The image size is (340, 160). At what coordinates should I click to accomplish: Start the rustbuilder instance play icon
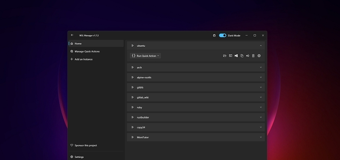(132, 117)
